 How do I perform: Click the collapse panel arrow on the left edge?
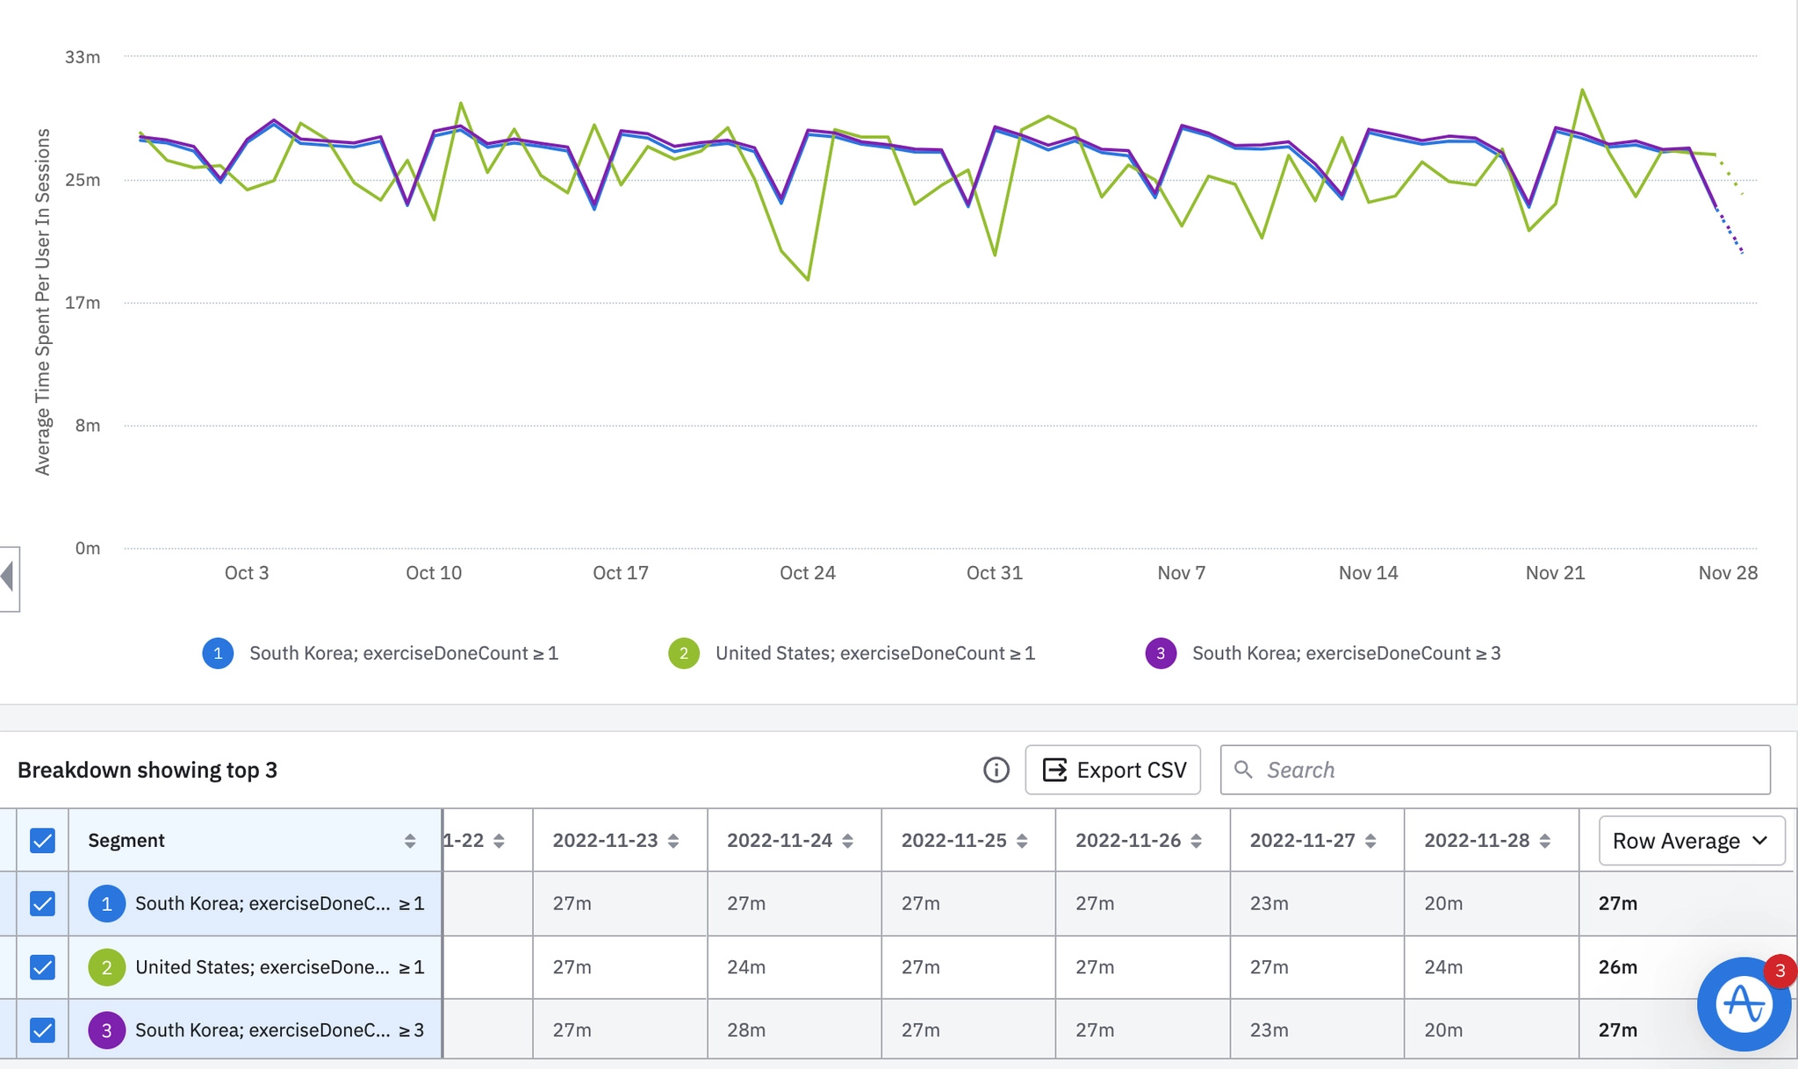9,578
